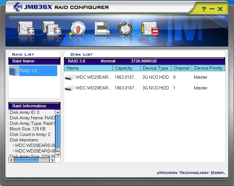Click Raid Information scroll left arrow
Image resolution: width=234 pixels, height=186 pixels.
(11, 160)
